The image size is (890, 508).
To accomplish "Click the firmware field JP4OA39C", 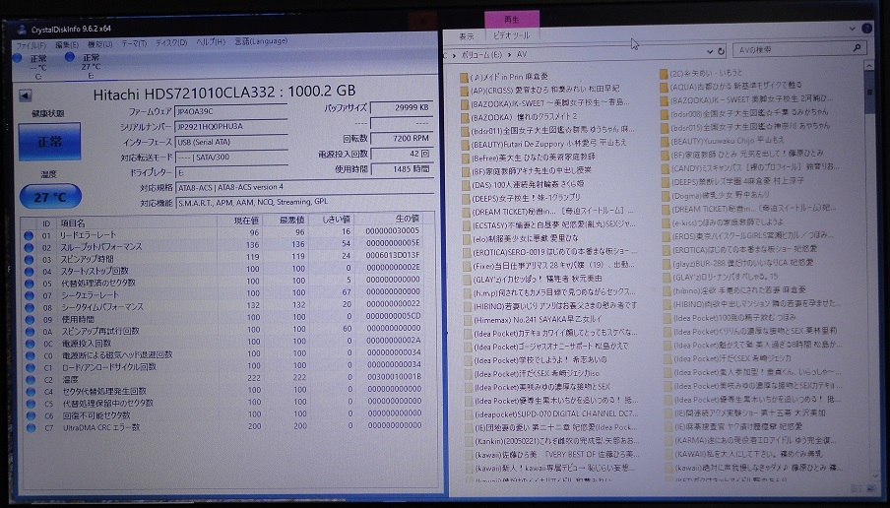I will point(231,111).
